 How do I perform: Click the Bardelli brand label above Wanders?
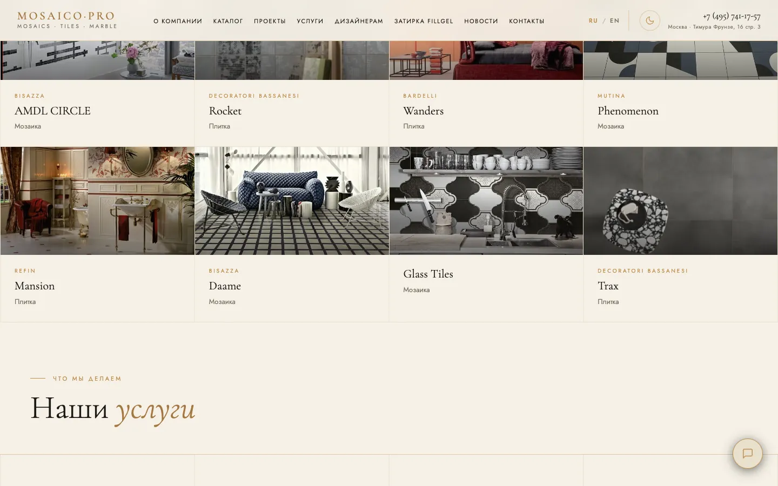click(420, 96)
